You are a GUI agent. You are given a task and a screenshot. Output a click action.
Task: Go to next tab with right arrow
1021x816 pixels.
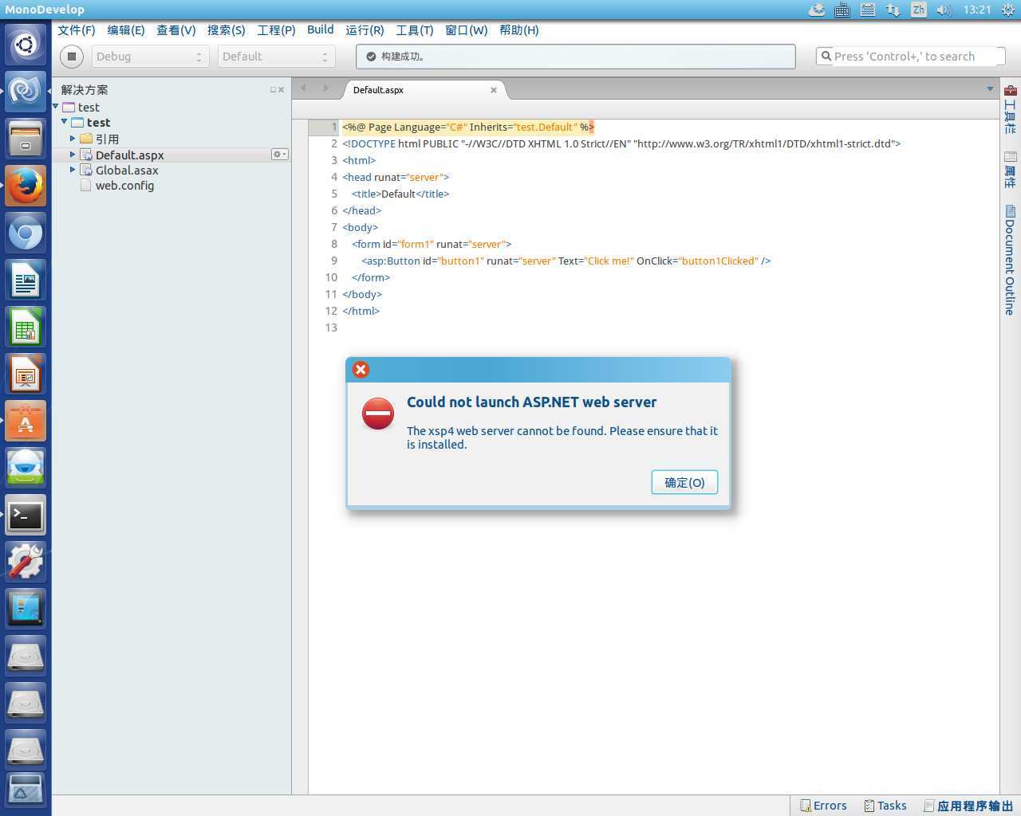(325, 88)
